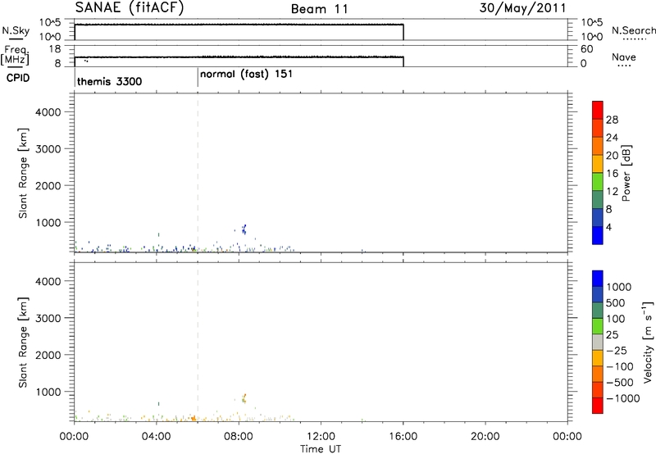Pick the gray −25 to 25 Velocity segment
Viewport: 656px width, 454px height.
(x=598, y=342)
